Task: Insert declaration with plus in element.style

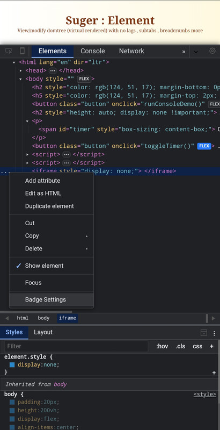Action: (214, 372)
